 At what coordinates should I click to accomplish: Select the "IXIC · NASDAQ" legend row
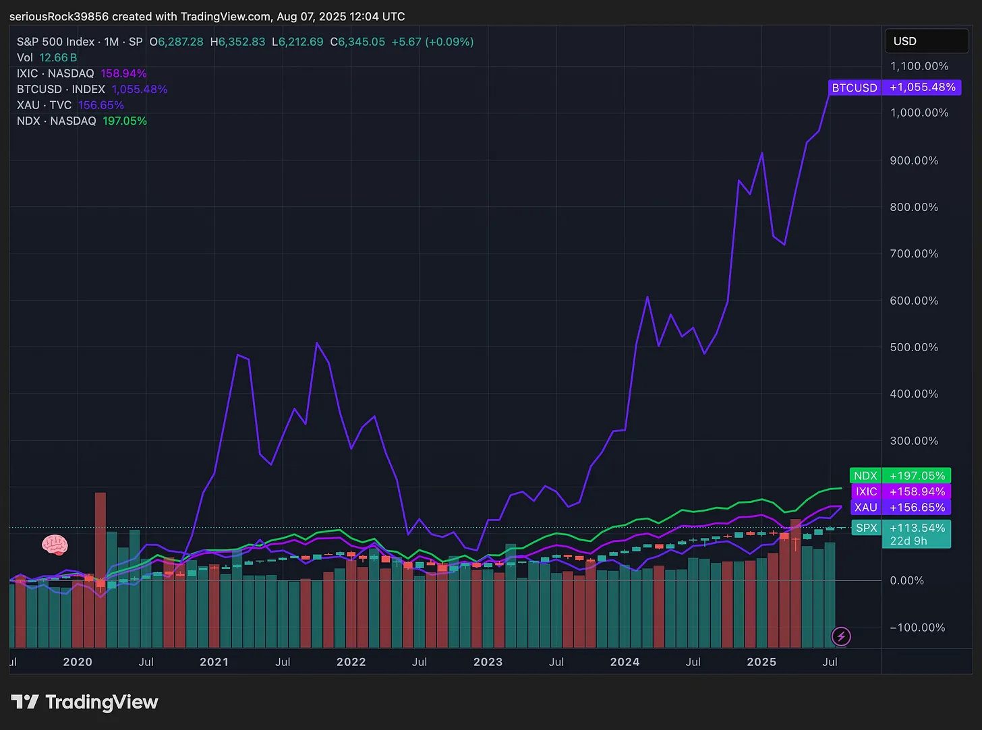[x=82, y=73]
